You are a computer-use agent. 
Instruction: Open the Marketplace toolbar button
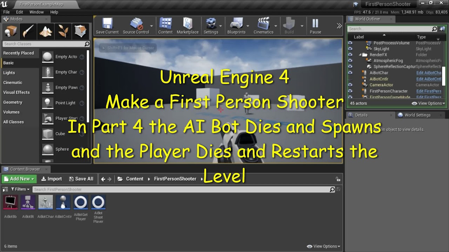pyautogui.click(x=188, y=26)
